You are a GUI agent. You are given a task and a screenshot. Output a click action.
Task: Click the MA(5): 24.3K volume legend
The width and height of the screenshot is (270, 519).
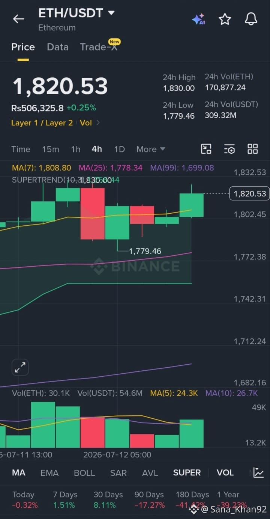coord(174,393)
